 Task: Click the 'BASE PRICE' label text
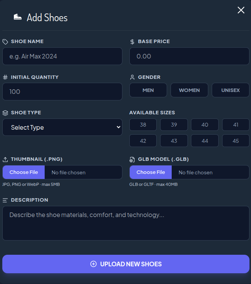click(154, 42)
